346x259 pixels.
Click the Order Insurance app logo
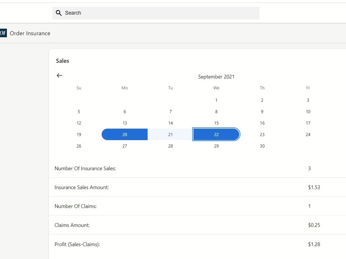coord(3,33)
